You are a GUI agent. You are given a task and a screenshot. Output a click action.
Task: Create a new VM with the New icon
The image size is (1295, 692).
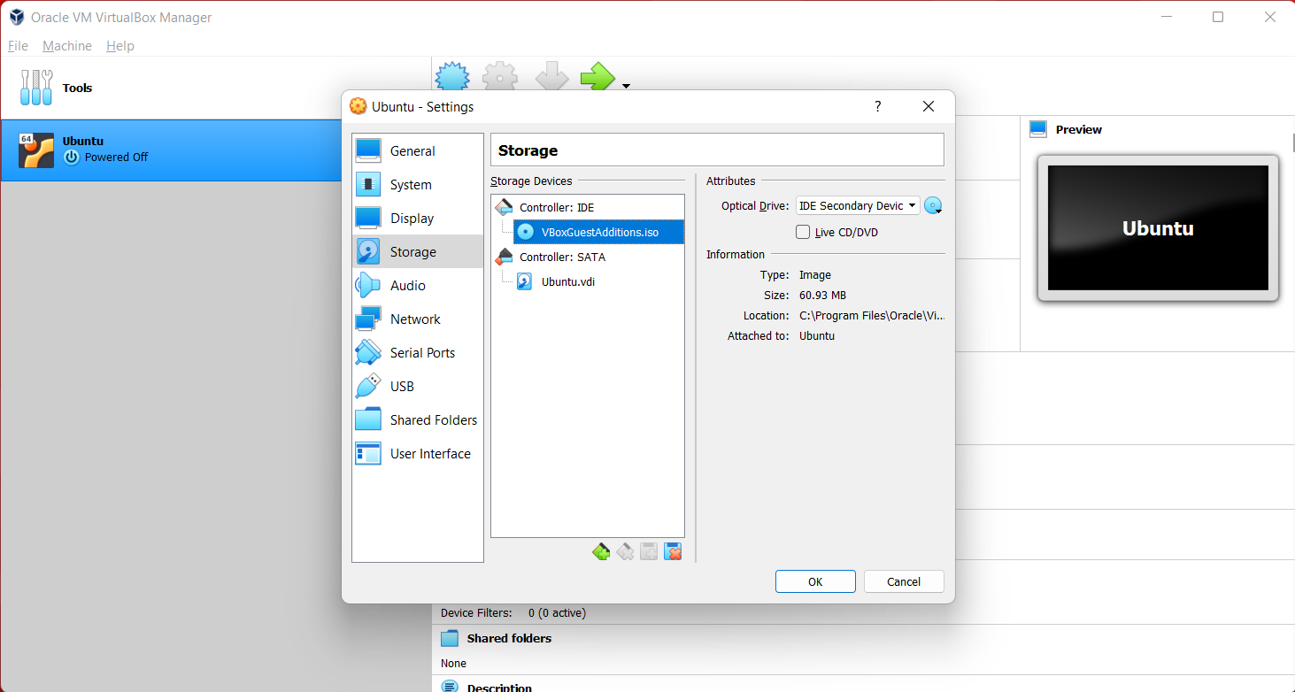coord(451,76)
